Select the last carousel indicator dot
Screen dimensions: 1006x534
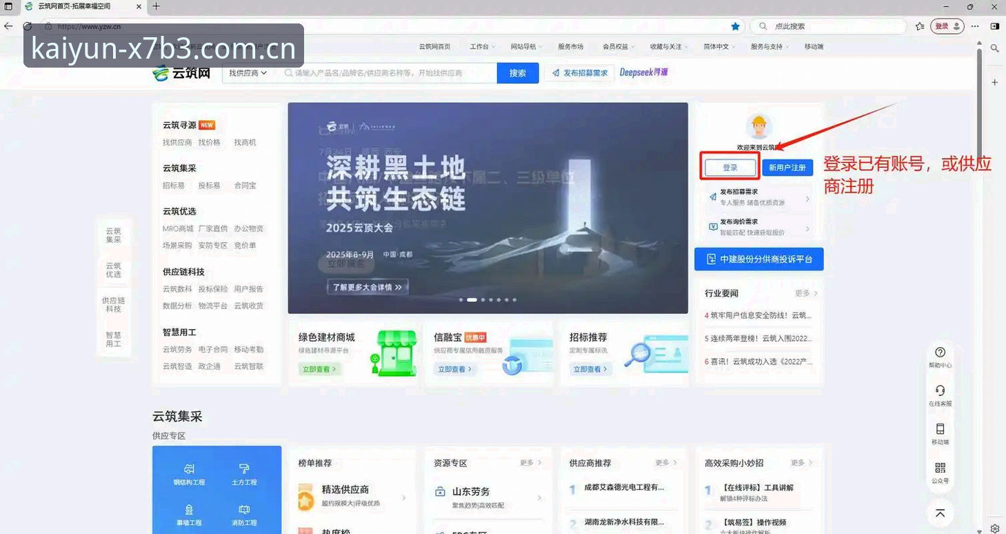point(514,300)
